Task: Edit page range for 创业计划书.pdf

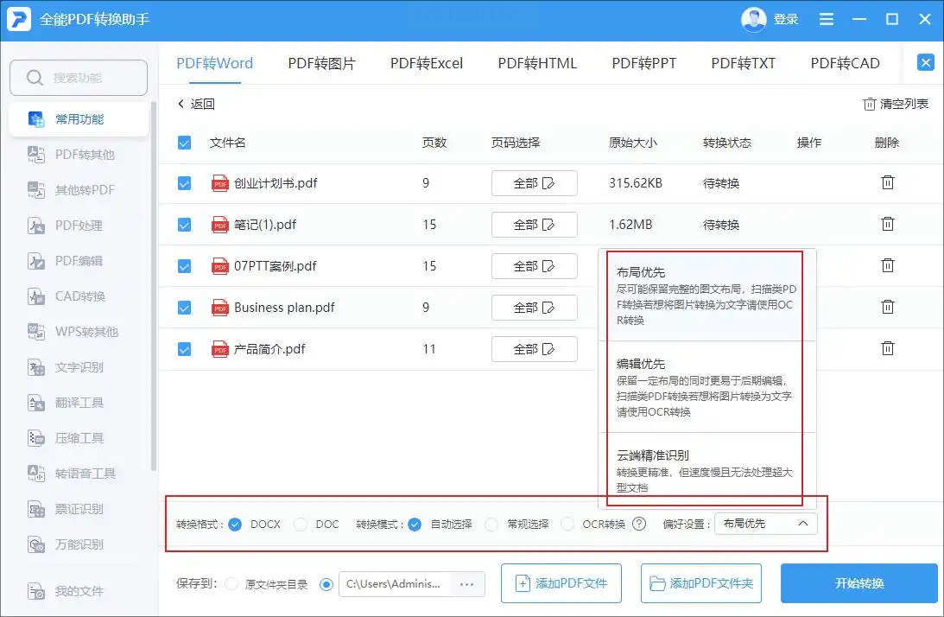Action: 534,183
